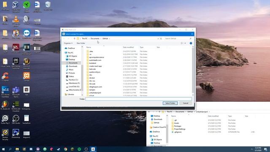Select the unitytestproject folder
The width and height of the screenshot is (270, 152).
point(95,93)
